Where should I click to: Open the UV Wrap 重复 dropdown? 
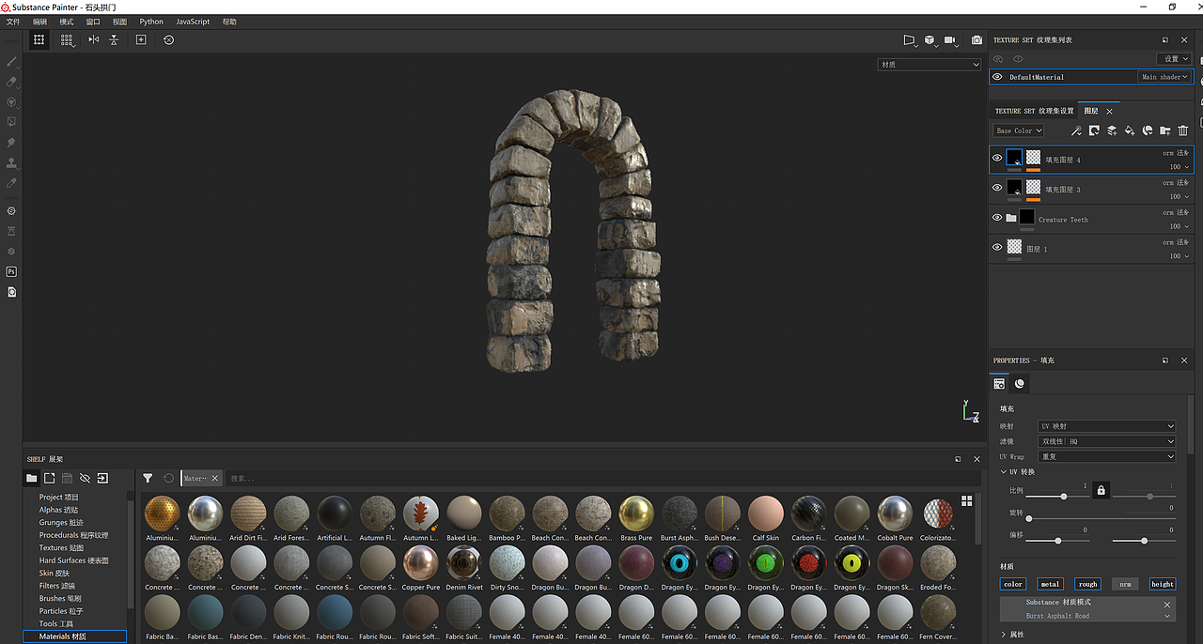click(x=1106, y=456)
